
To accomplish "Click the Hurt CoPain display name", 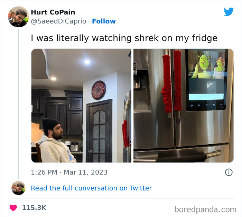I will [x=53, y=12].
